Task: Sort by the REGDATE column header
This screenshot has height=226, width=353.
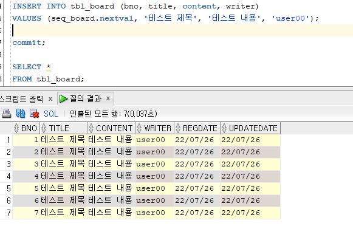Action: coord(197,128)
